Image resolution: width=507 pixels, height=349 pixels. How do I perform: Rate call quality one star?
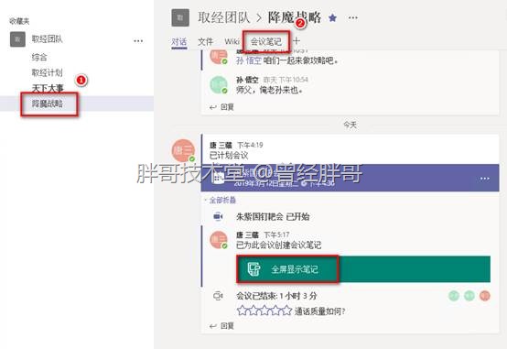[242, 311]
